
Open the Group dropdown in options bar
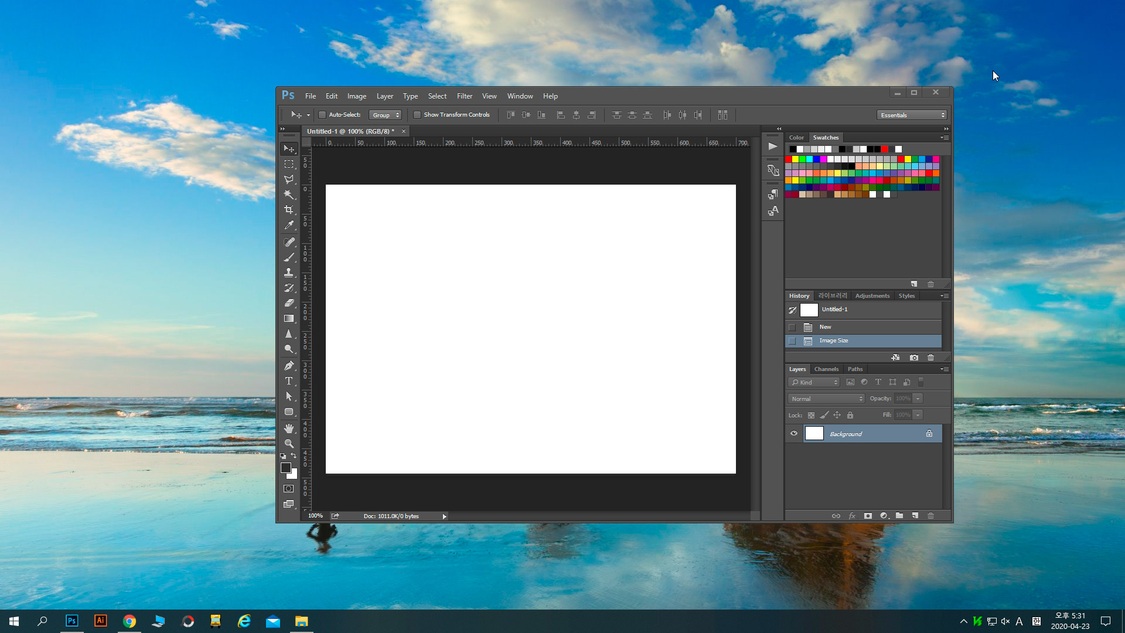pyautogui.click(x=385, y=114)
